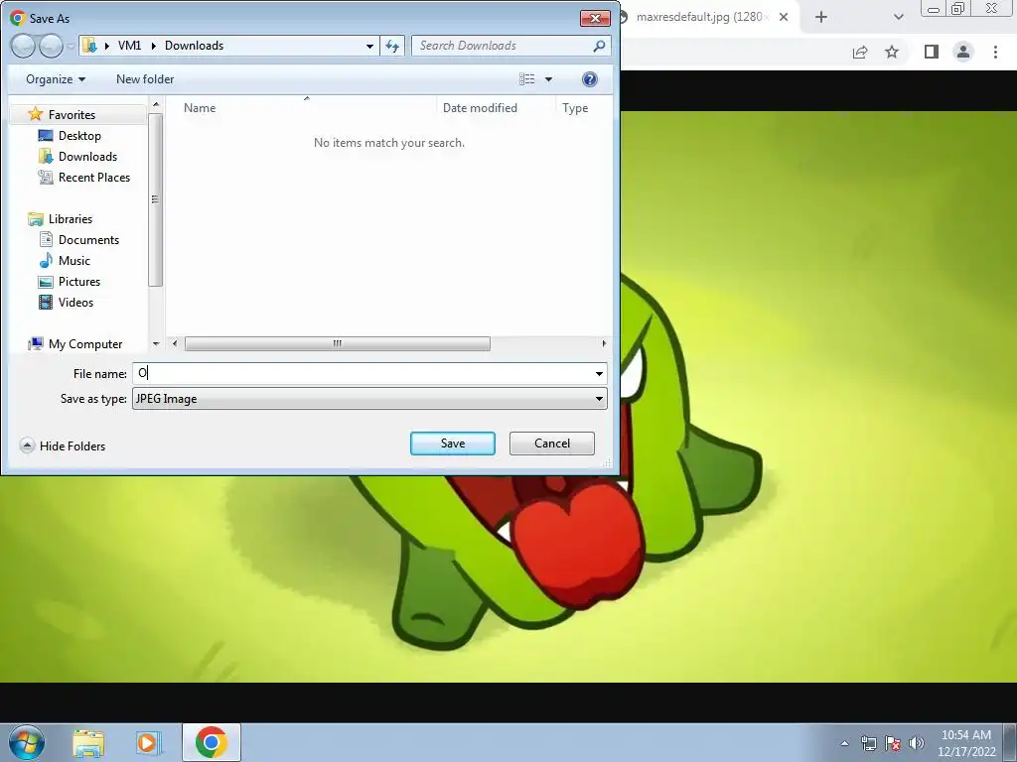Click the volume speaker tray icon
The width and height of the screenshot is (1017, 762).
coord(917,743)
